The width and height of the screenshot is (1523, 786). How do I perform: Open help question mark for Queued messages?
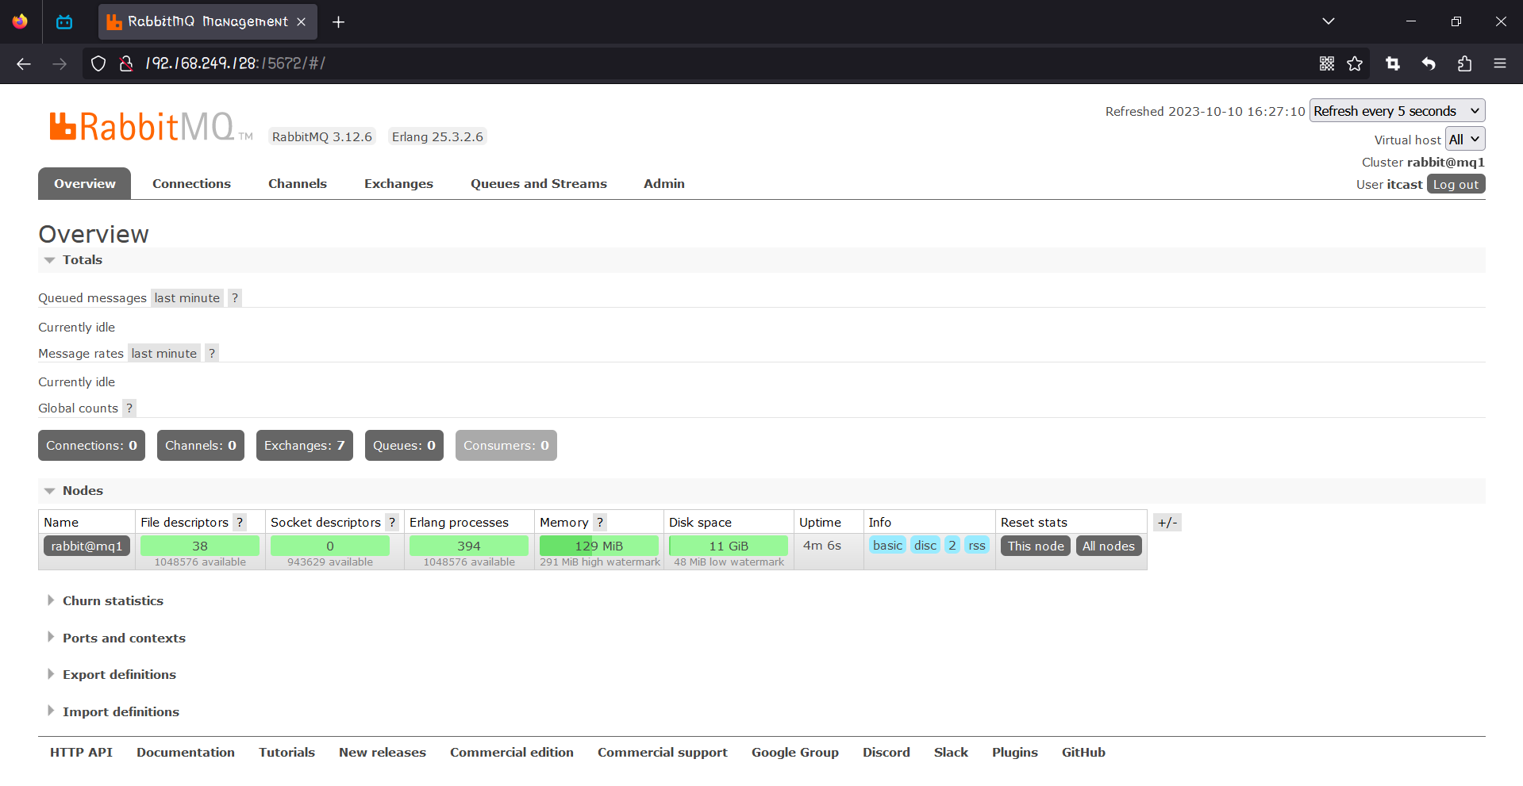click(235, 298)
